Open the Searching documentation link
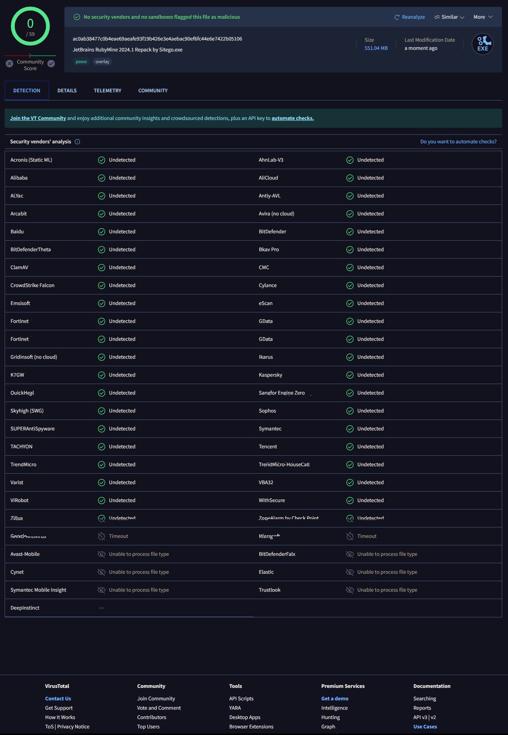 pos(425,699)
